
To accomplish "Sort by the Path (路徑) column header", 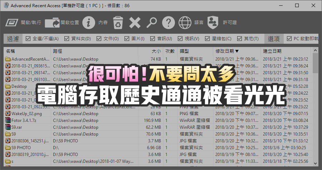I will coord(94,51).
